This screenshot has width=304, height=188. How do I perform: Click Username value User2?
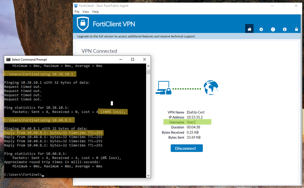[x=191, y=122]
